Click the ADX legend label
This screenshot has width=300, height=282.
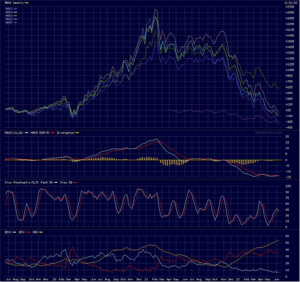[35, 232]
